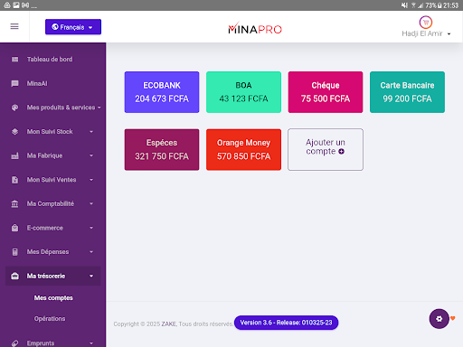Open the hamburger menu icon

click(x=14, y=26)
